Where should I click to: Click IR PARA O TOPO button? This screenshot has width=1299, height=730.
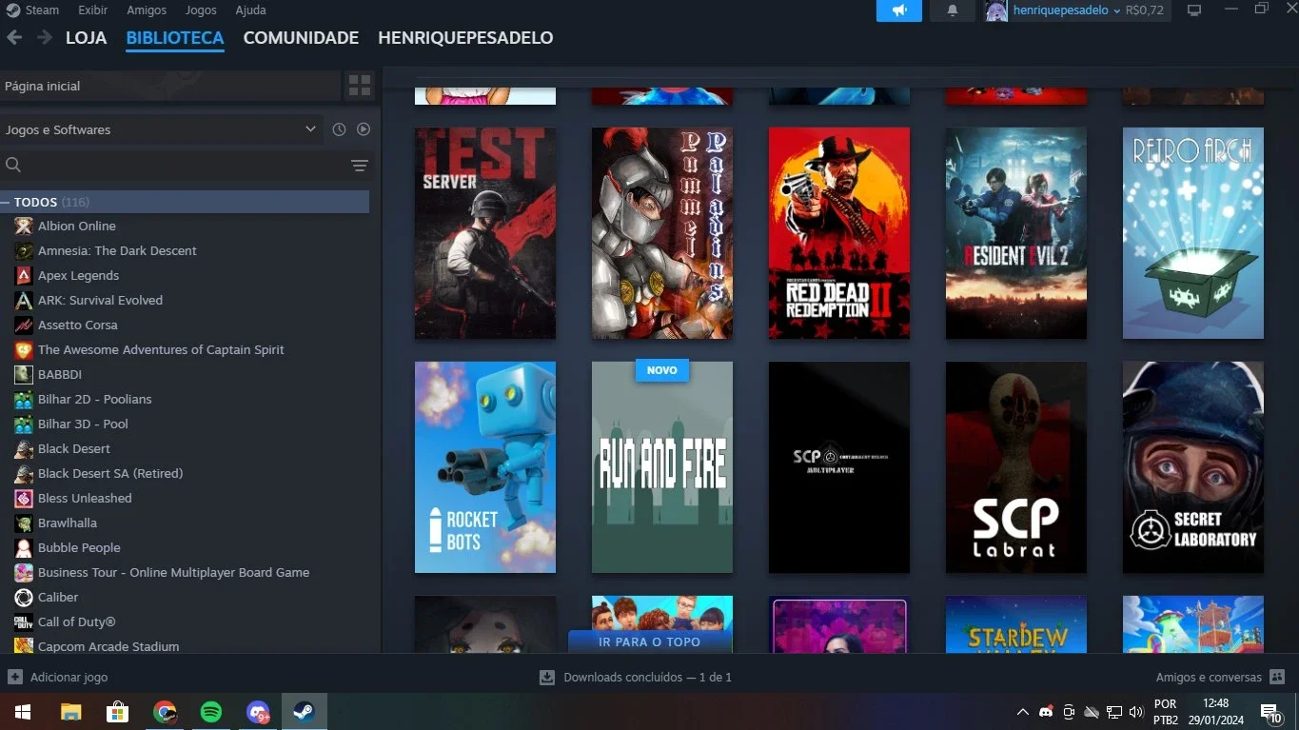click(x=650, y=641)
